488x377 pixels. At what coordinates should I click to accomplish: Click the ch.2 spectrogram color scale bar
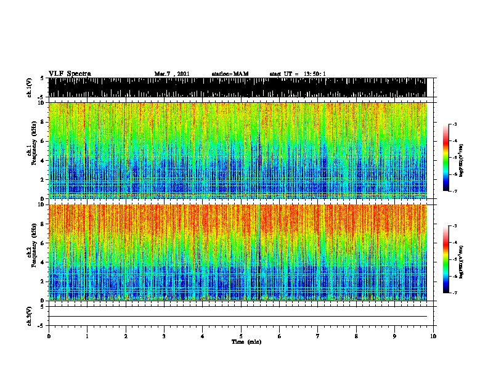click(x=446, y=259)
